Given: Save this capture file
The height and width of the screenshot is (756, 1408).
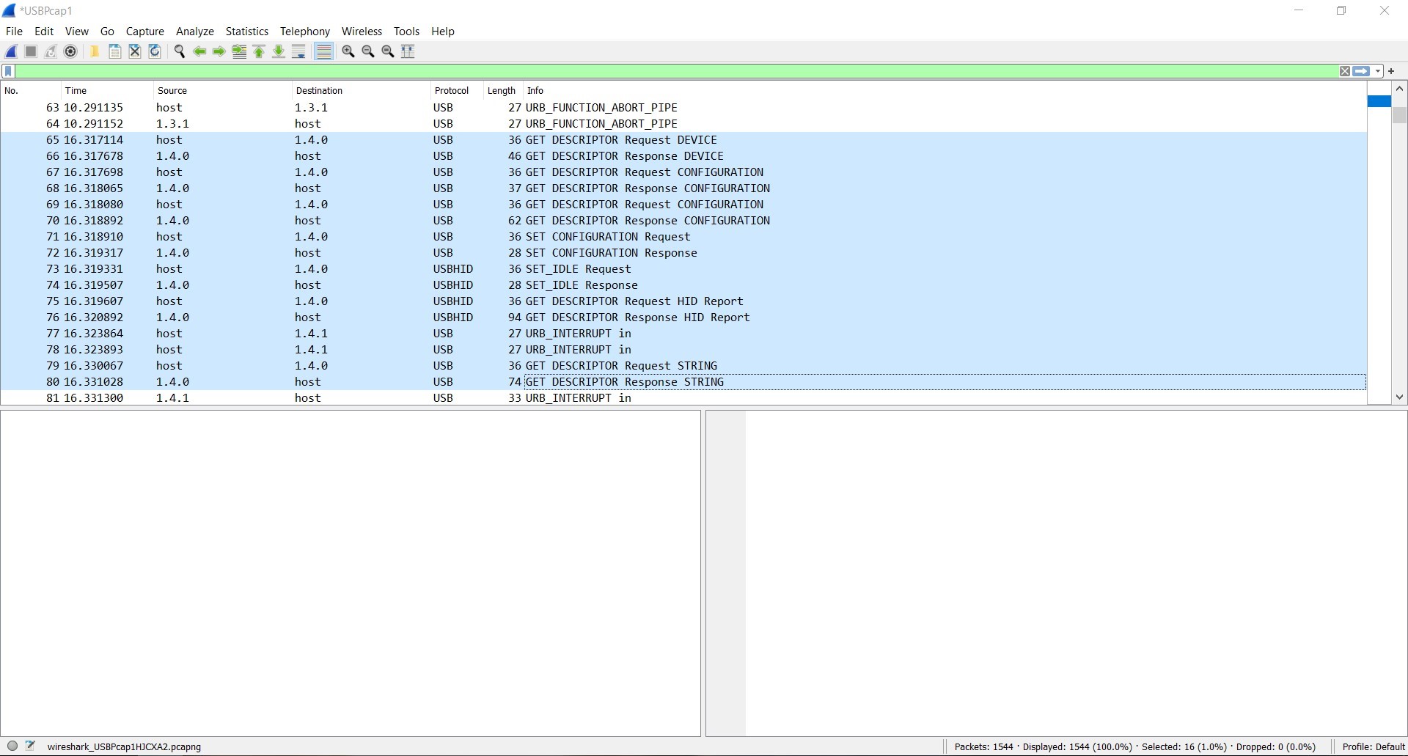Looking at the screenshot, I should (x=115, y=51).
